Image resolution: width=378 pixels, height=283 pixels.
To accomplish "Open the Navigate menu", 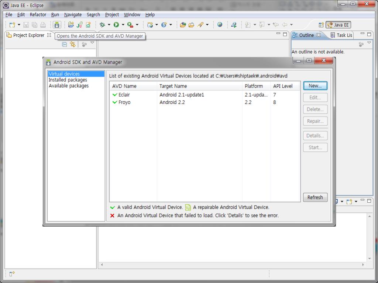I will [x=73, y=15].
